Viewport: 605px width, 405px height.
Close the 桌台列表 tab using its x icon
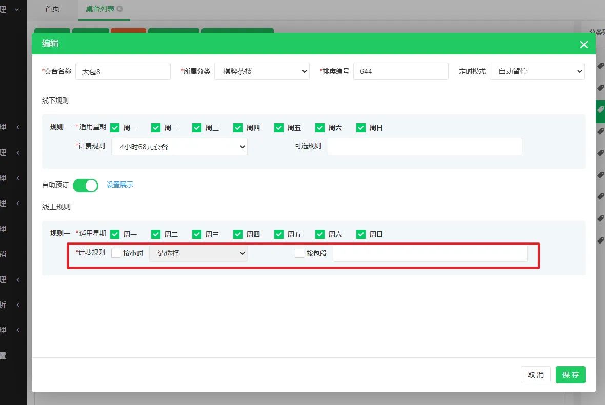click(x=119, y=9)
